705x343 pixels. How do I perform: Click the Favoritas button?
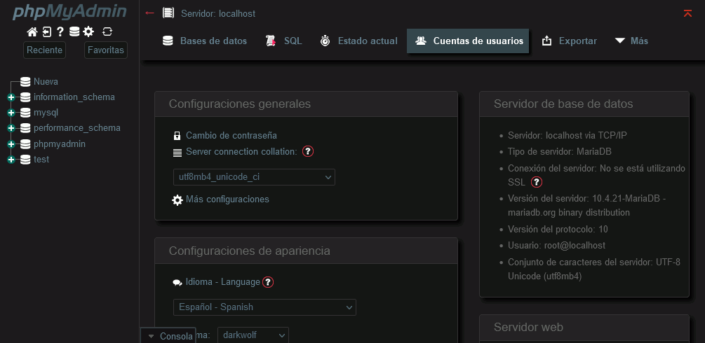pos(106,50)
